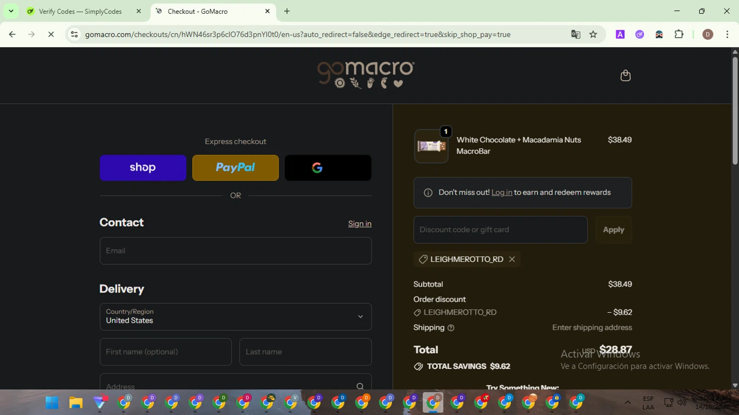This screenshot has width=739, height=415.
Task: Focus the Discount code or gift card field
Action: (501, 230)
